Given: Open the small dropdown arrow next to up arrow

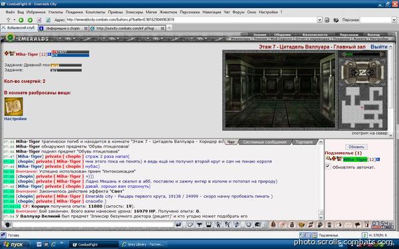Looking at the screenshot, I should 14,20.
